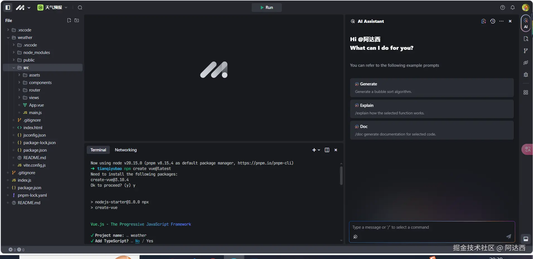Viewport: 533px width, 259px height.
Task: Open the debug bug icon
Action: click(526, 75)
